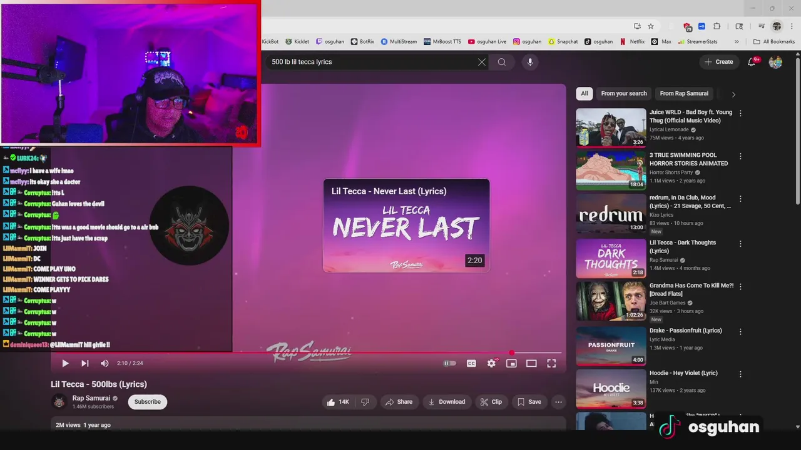Open options for Hoodie Hey Violet video
This screenshot has height=450, width=801.
point(740,374)
